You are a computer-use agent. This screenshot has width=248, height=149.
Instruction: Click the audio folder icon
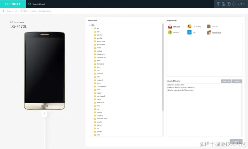coord(95,48)
